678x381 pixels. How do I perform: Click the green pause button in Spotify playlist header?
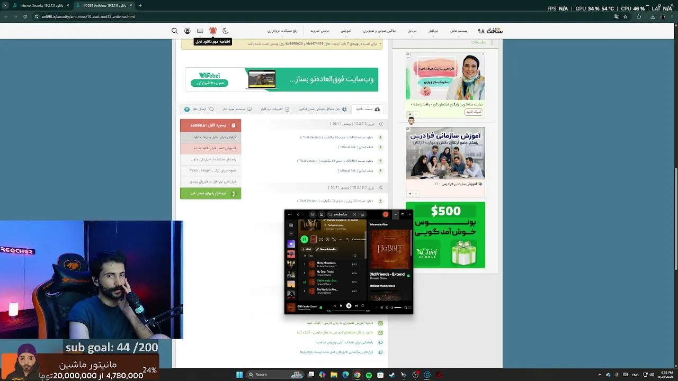(x=304, y=239)
